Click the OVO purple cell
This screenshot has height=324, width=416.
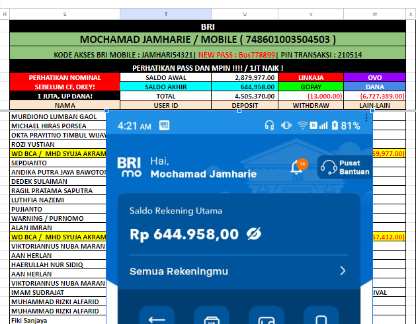[374, 77]
